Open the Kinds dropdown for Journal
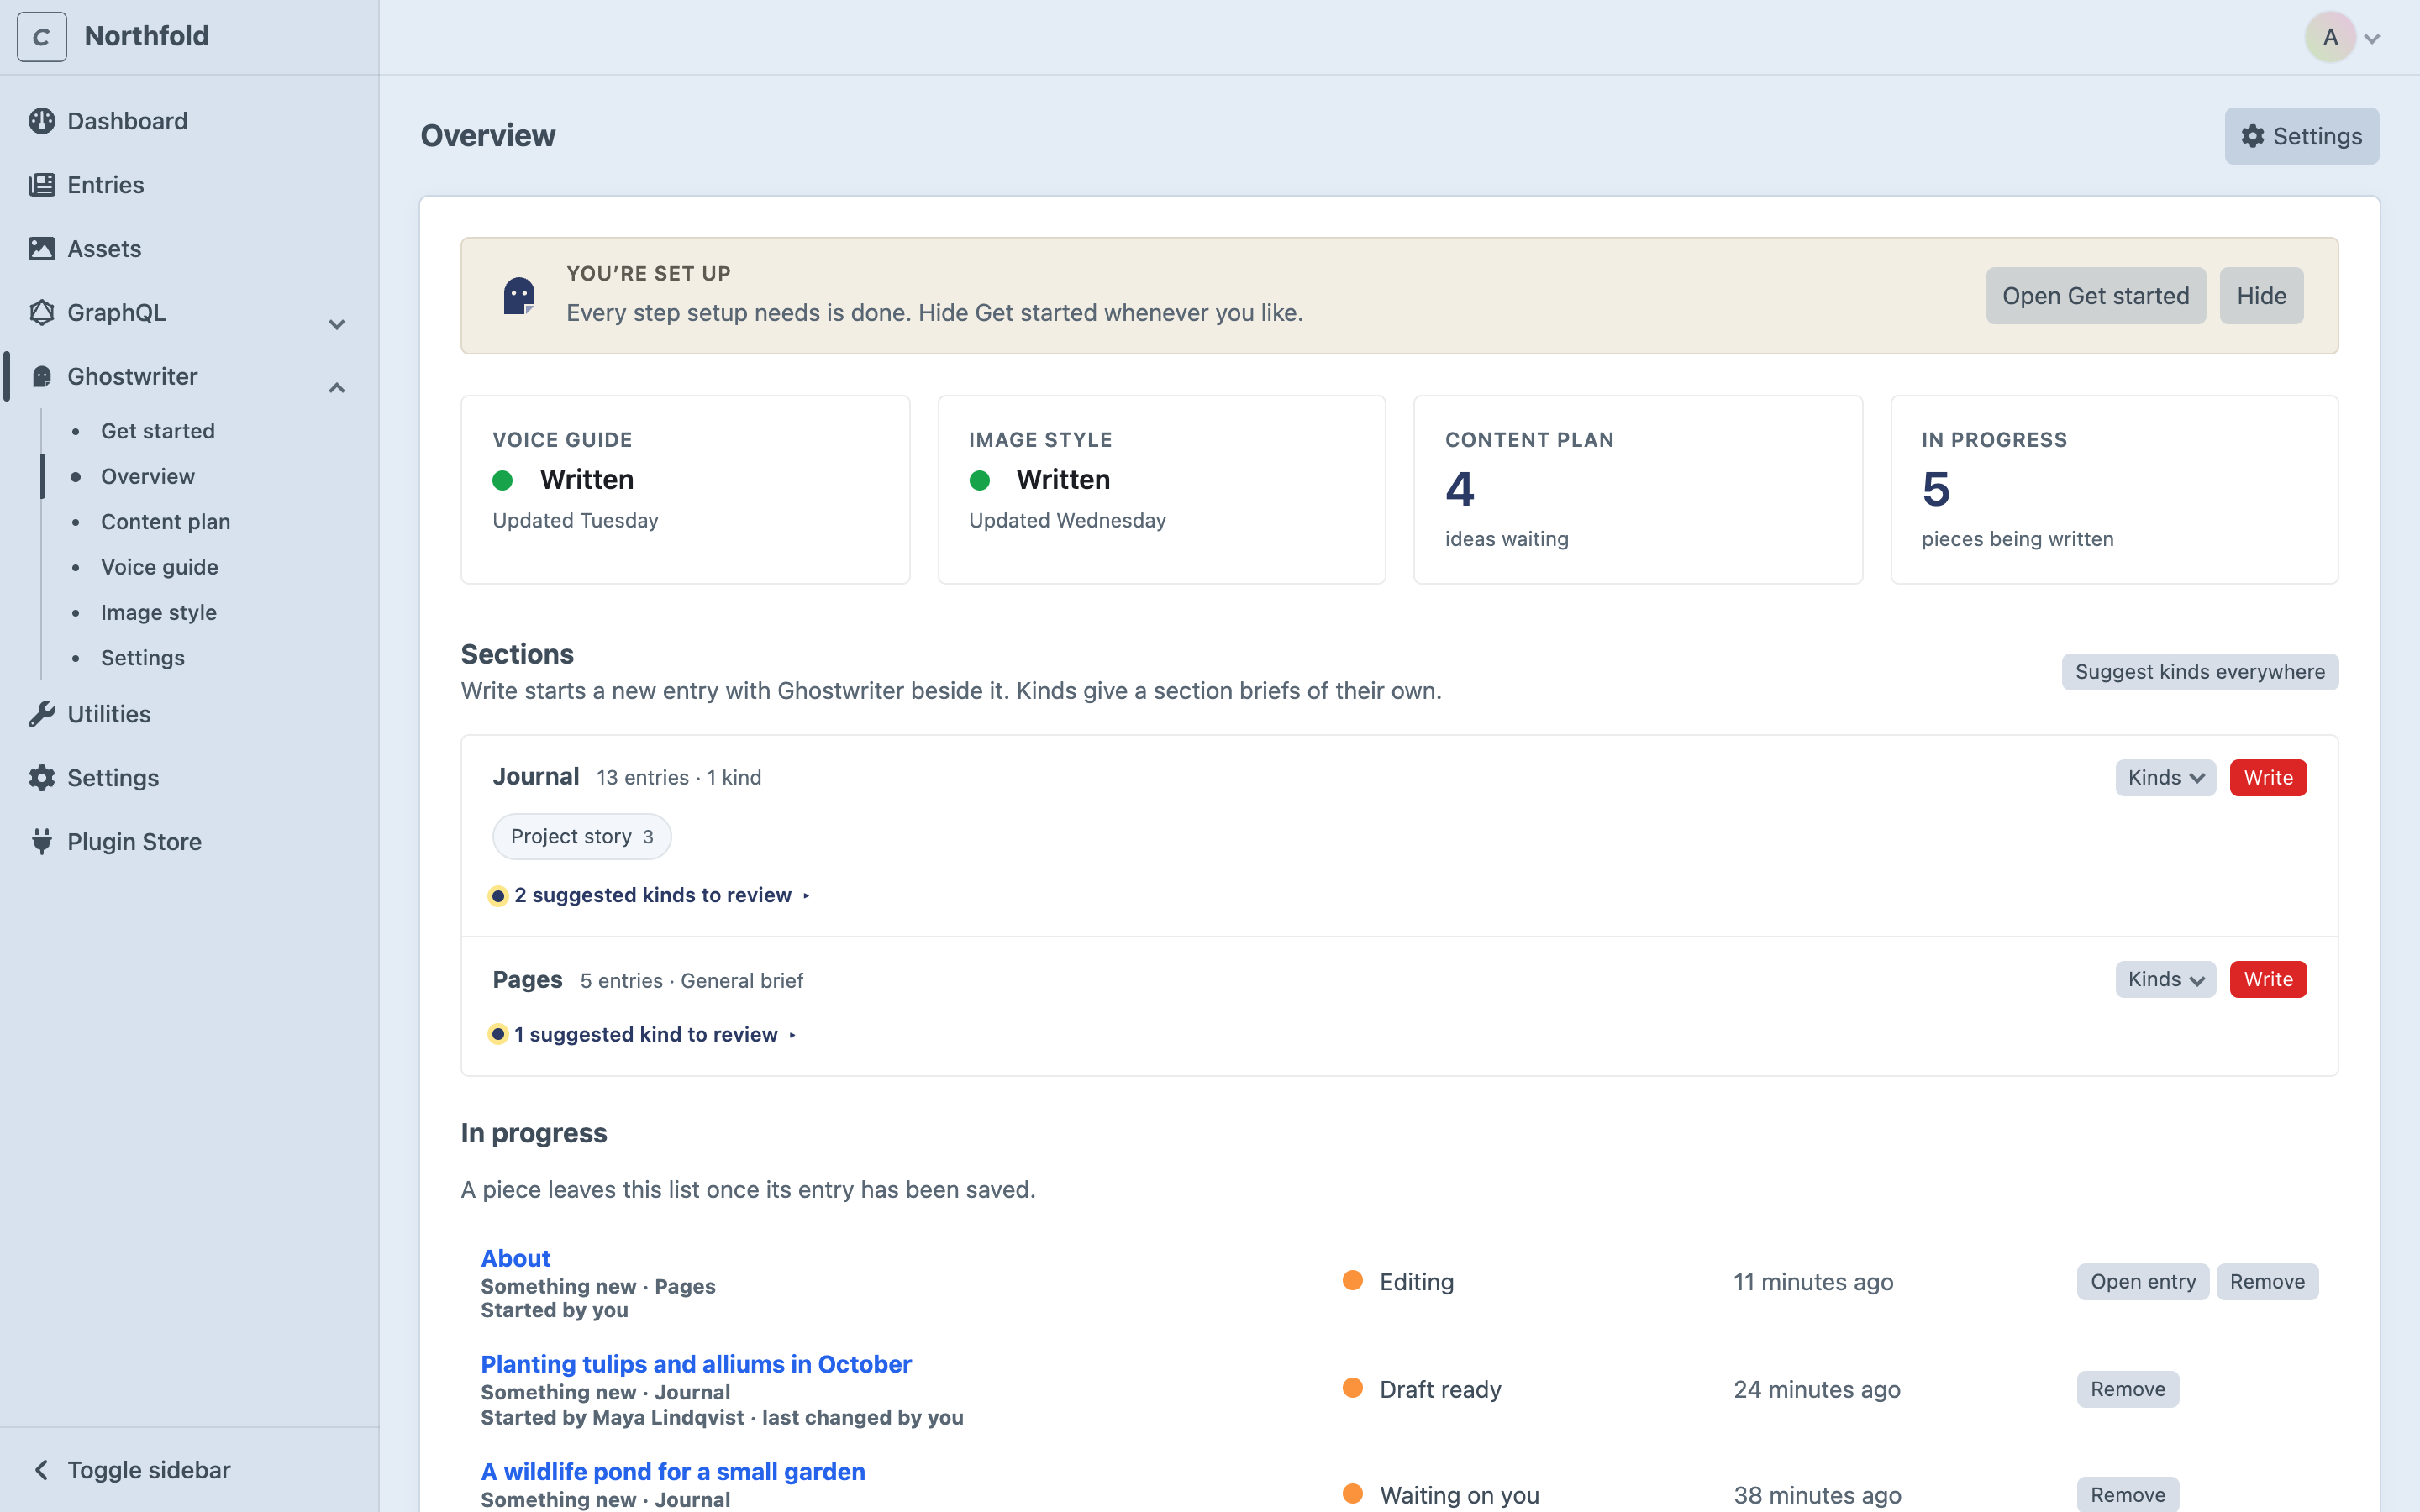Viewport: 2420px width, 1512px height. [x=2165, y=778]
